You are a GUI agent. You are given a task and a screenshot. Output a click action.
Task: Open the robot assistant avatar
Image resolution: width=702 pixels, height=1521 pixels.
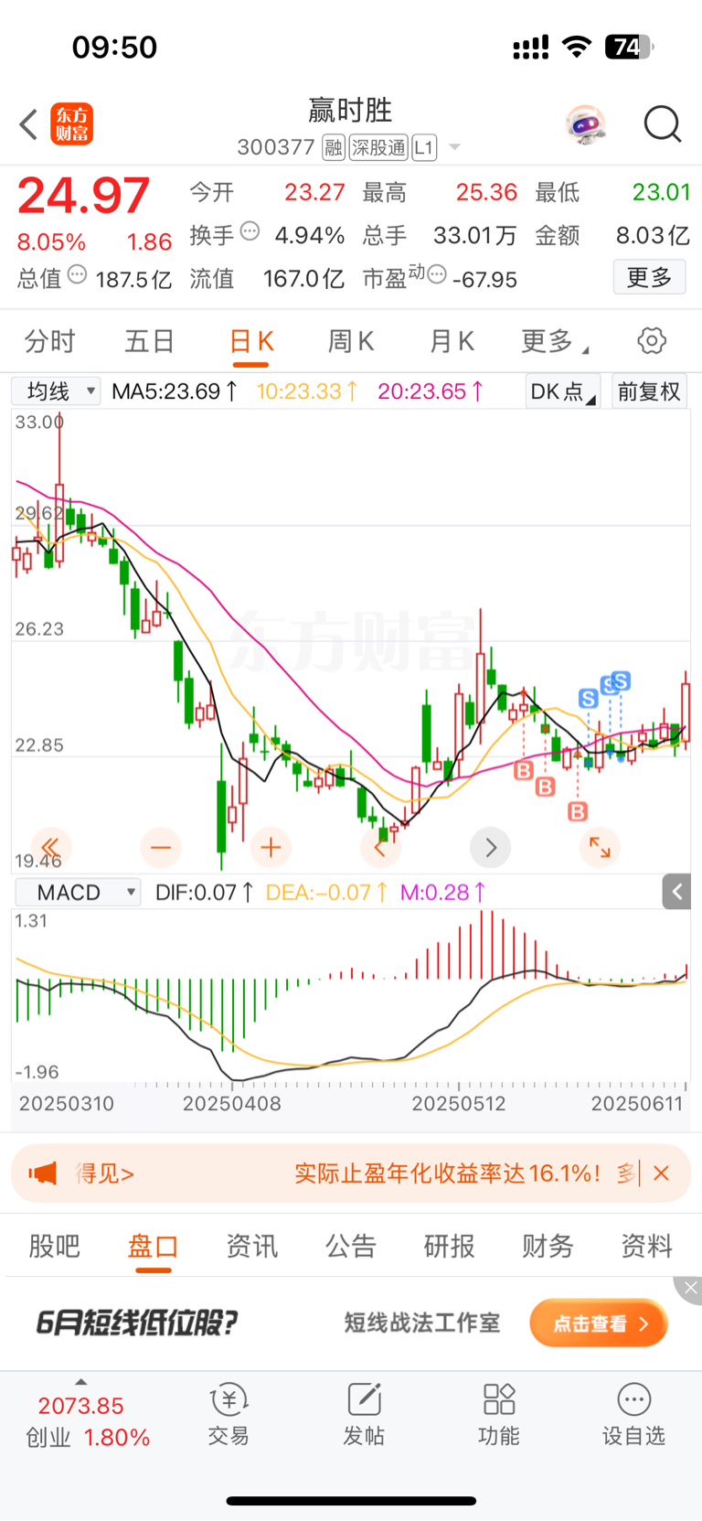[x=586, y=124]
